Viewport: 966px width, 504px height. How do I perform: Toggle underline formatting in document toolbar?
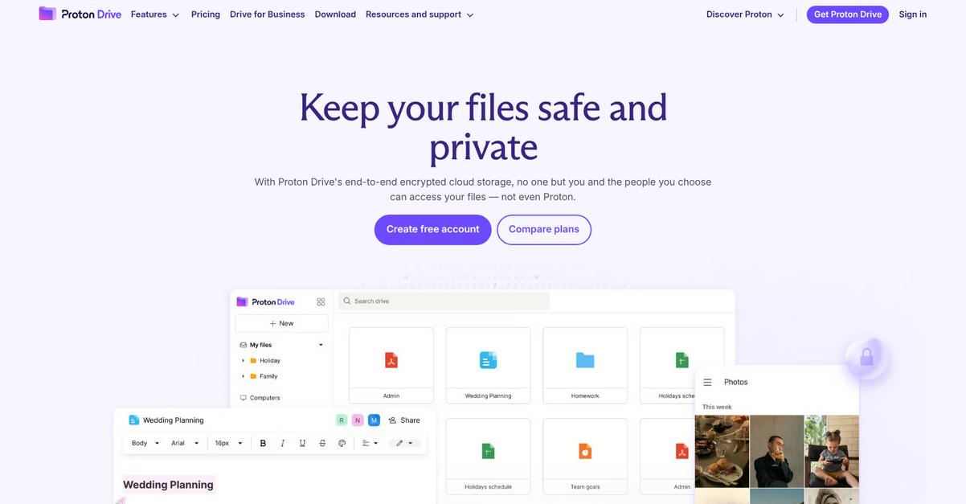302,443
